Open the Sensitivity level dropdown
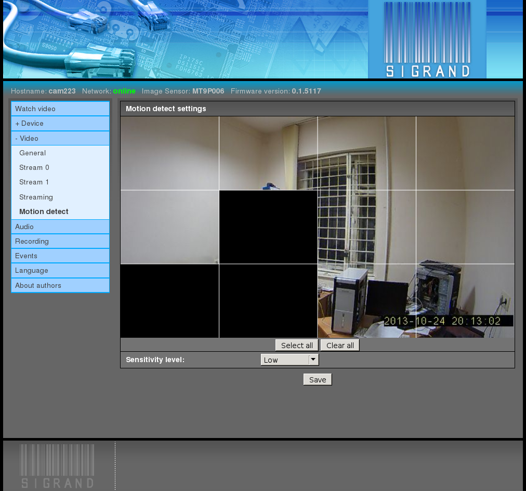The width and height of the screenshot is (526, 491). point(290,360)
